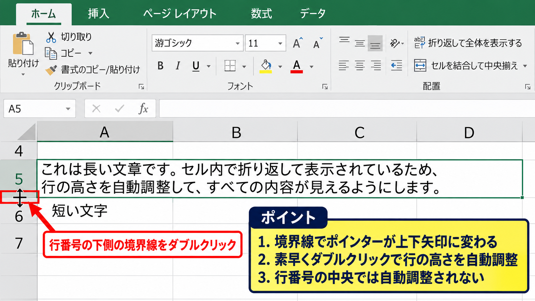Decrease font size with the smaller A icon
The height and width of the screenshot is (301, 535).
pyautogui.click(x=318, y=43)
